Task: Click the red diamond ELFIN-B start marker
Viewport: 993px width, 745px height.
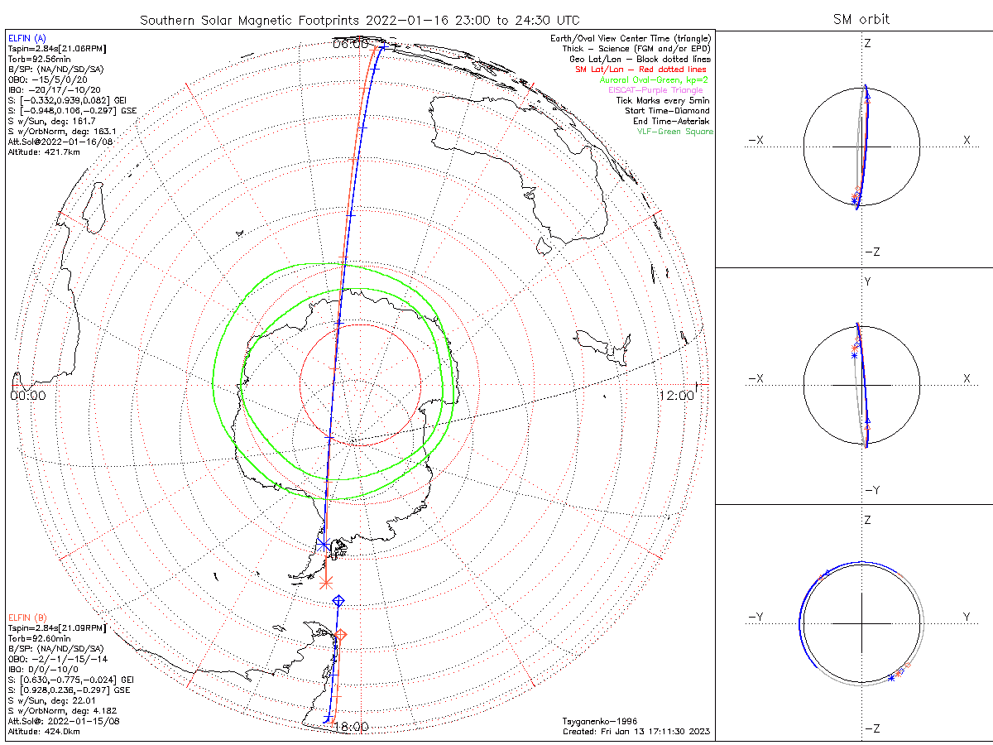Action: [340, 634]
